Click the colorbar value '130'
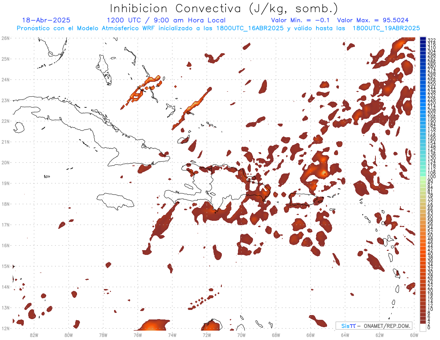The image size is (440, 340). (x=431, y=158)
